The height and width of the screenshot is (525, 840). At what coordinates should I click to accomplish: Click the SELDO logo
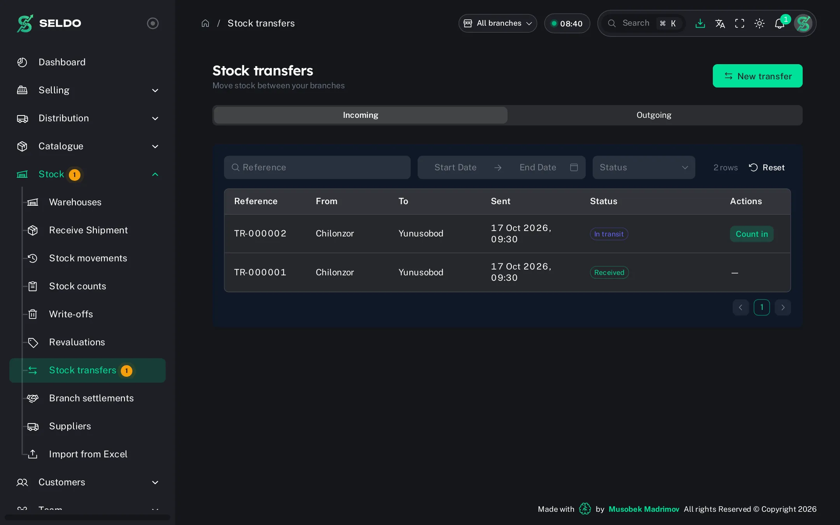(49, 23)
